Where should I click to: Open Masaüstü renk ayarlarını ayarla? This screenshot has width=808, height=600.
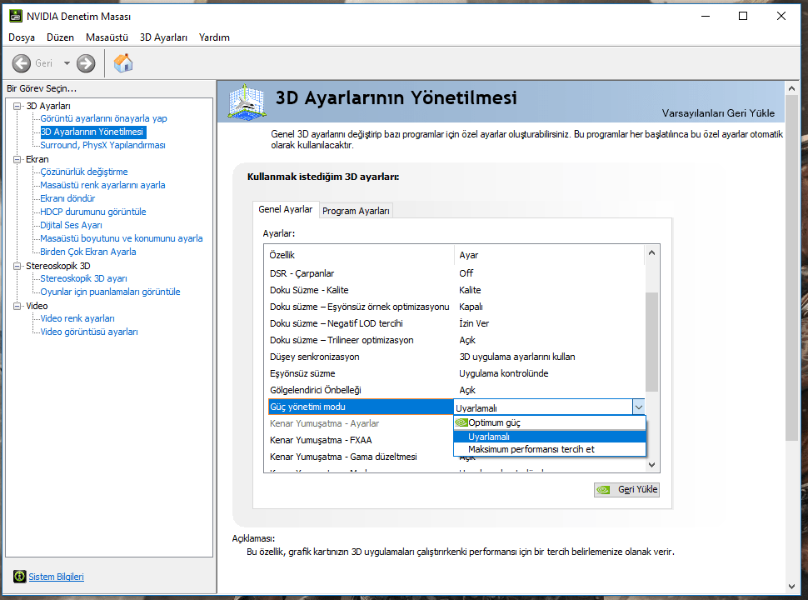click(102, 185)
